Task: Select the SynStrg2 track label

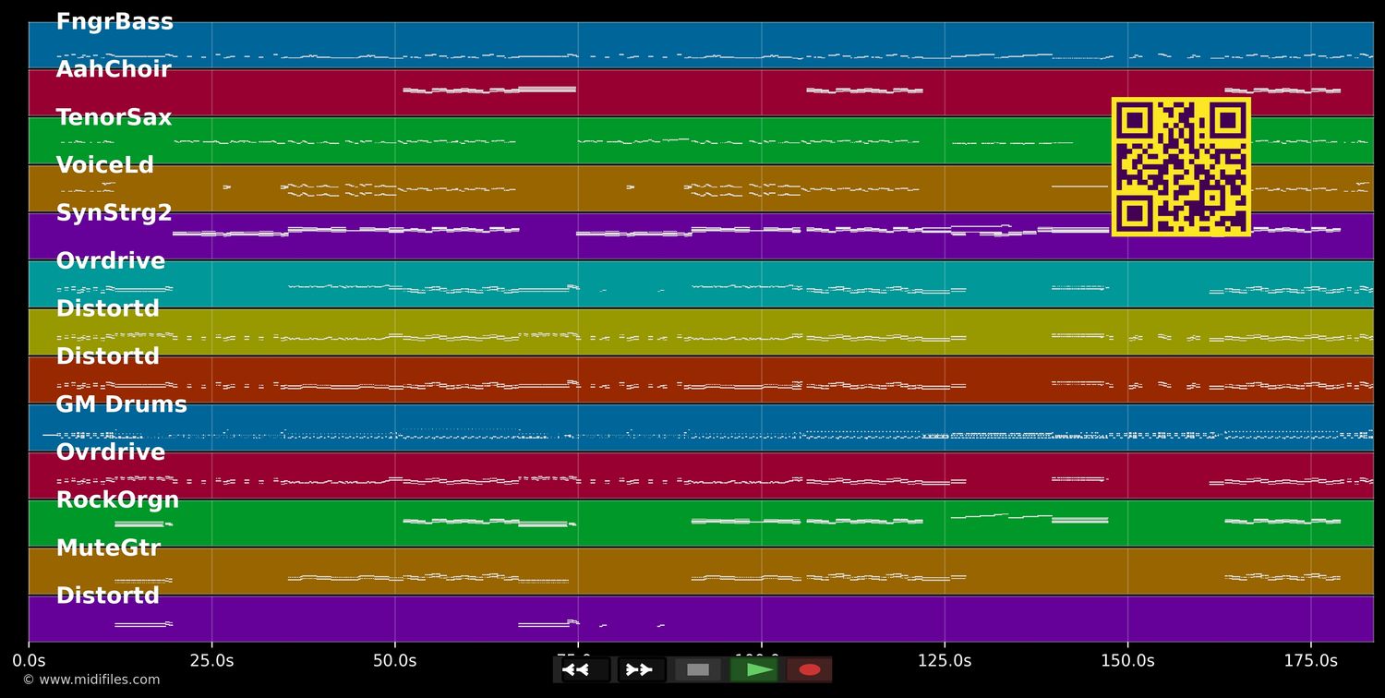Action: pos(114,213)
